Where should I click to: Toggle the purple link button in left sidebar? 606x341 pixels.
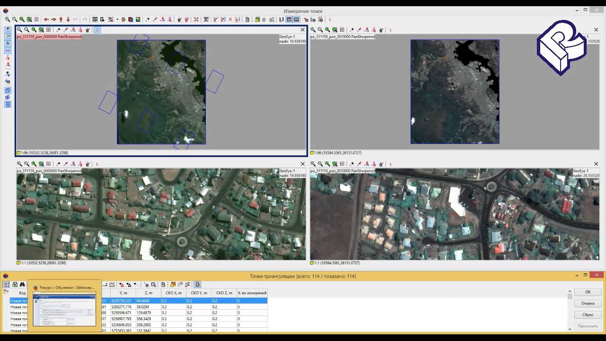pyautogui.click(x=8, y=50)
